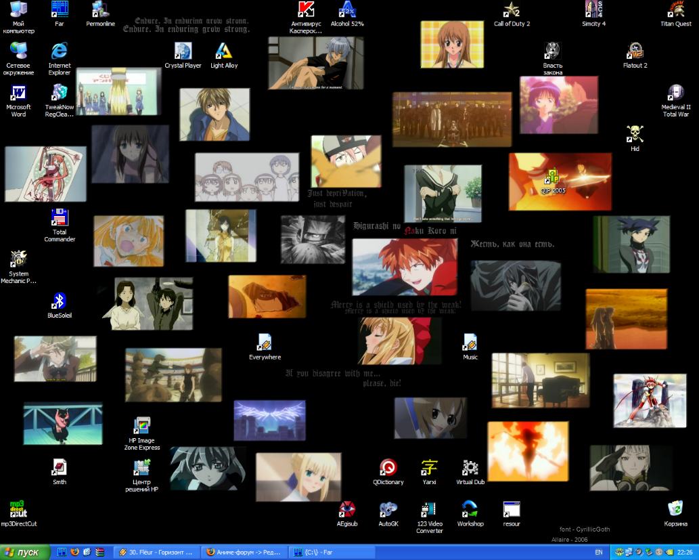Open the Мой компьютер desktop icon
This screenshot has width=699, height=560.
point(18,18)
